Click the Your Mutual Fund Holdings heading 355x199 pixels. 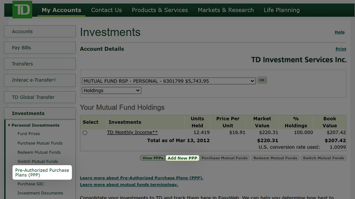point(122,107)
